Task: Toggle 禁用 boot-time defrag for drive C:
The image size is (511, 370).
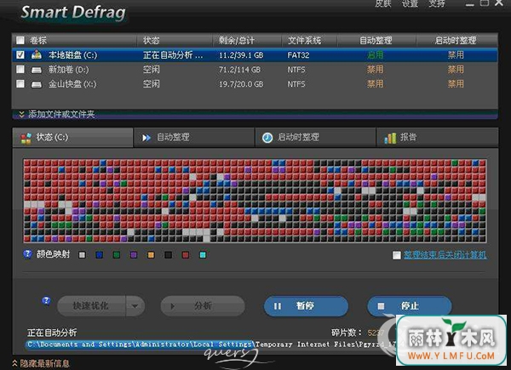Action: (456, 55)
